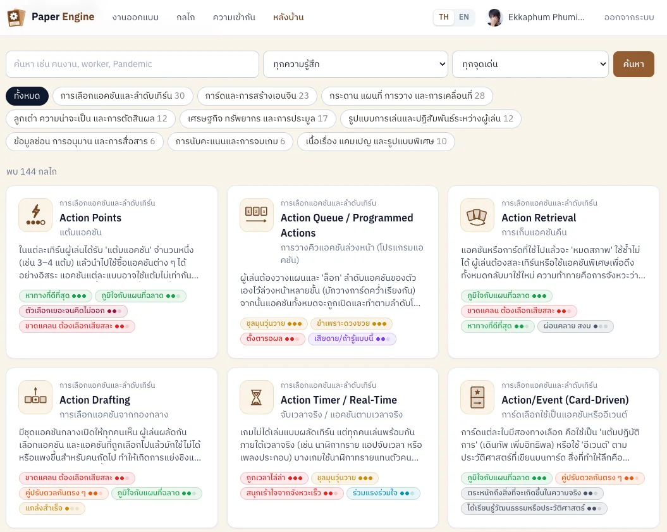Click ภูมิใจกับแผนที่ฉลาด tag in Action Points
The width and height of the screenshot is (667, 532).
point(141,296)
